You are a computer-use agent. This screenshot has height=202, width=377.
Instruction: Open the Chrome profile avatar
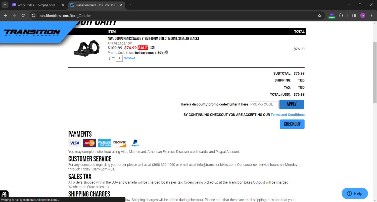coord(363,16)
